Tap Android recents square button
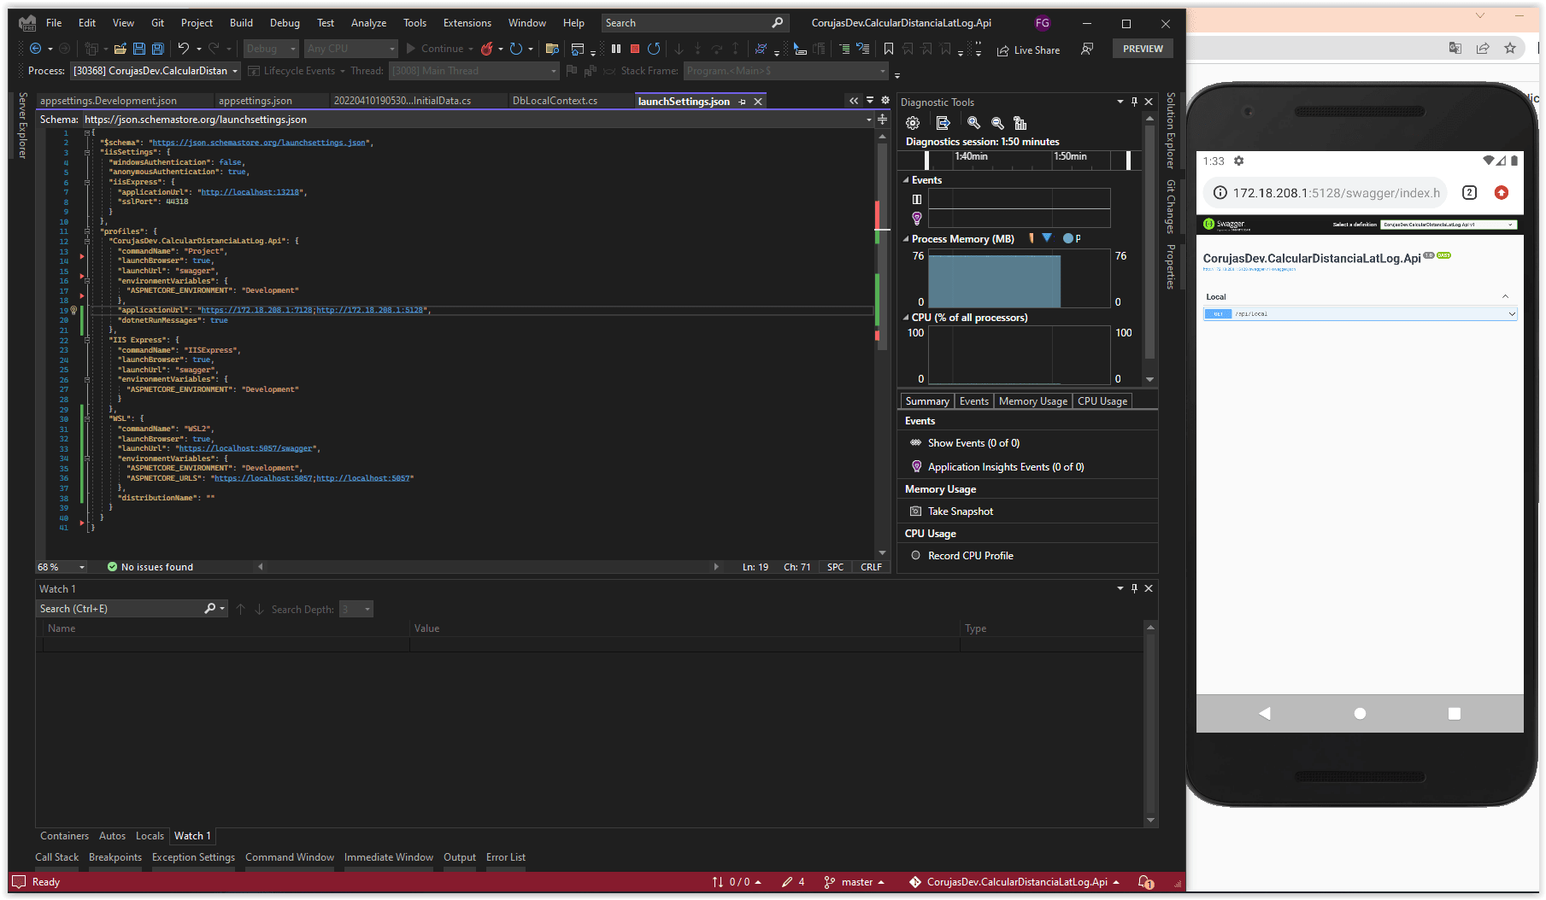 tap(1455, 713)
